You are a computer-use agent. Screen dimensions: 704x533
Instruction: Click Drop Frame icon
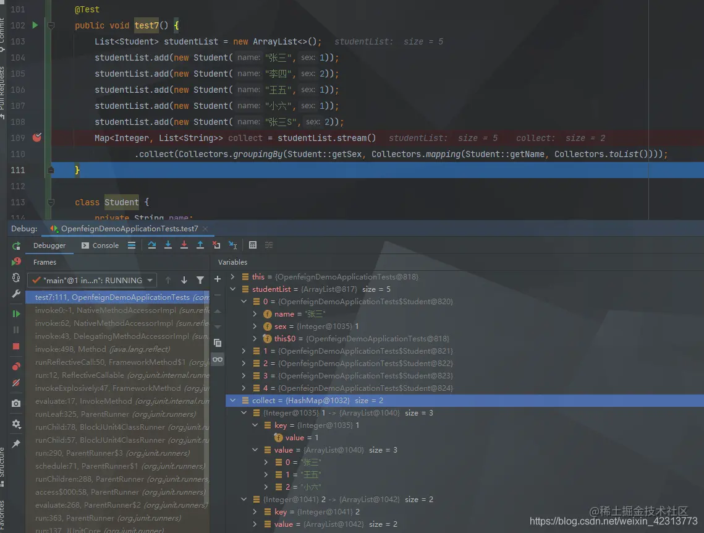(216, 245)
